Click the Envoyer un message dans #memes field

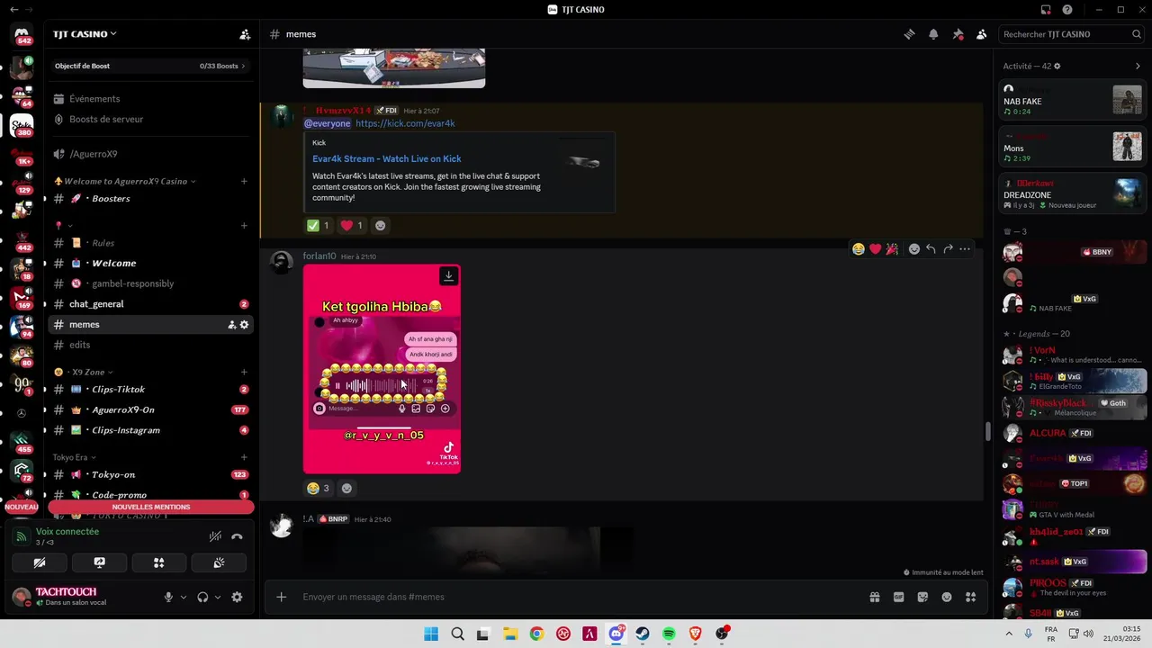(576, 597)
